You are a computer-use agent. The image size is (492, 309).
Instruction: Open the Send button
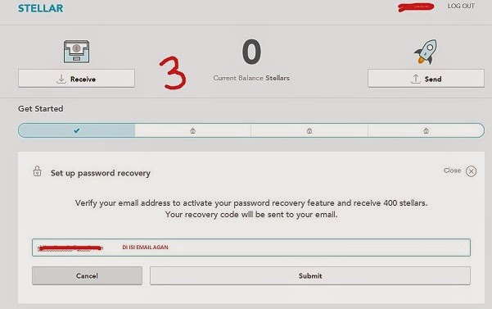coord(426,79)
